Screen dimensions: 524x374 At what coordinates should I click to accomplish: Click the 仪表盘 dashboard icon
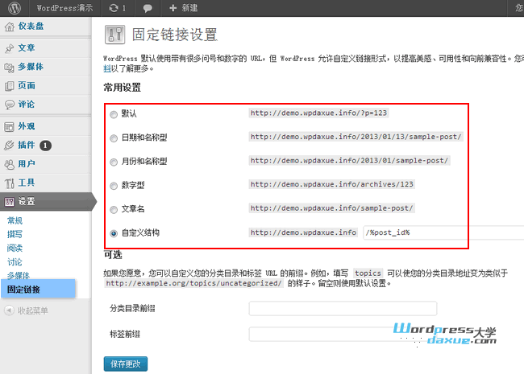(10, 27)
